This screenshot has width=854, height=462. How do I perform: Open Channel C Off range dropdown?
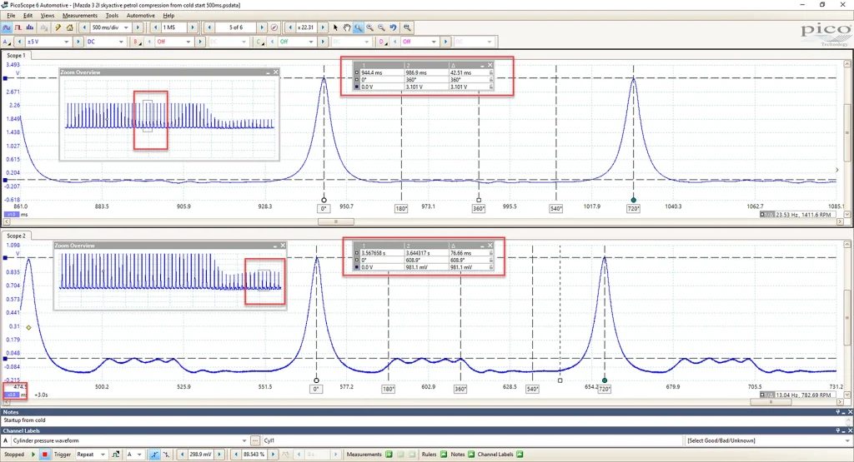click(x=311, y=42)
